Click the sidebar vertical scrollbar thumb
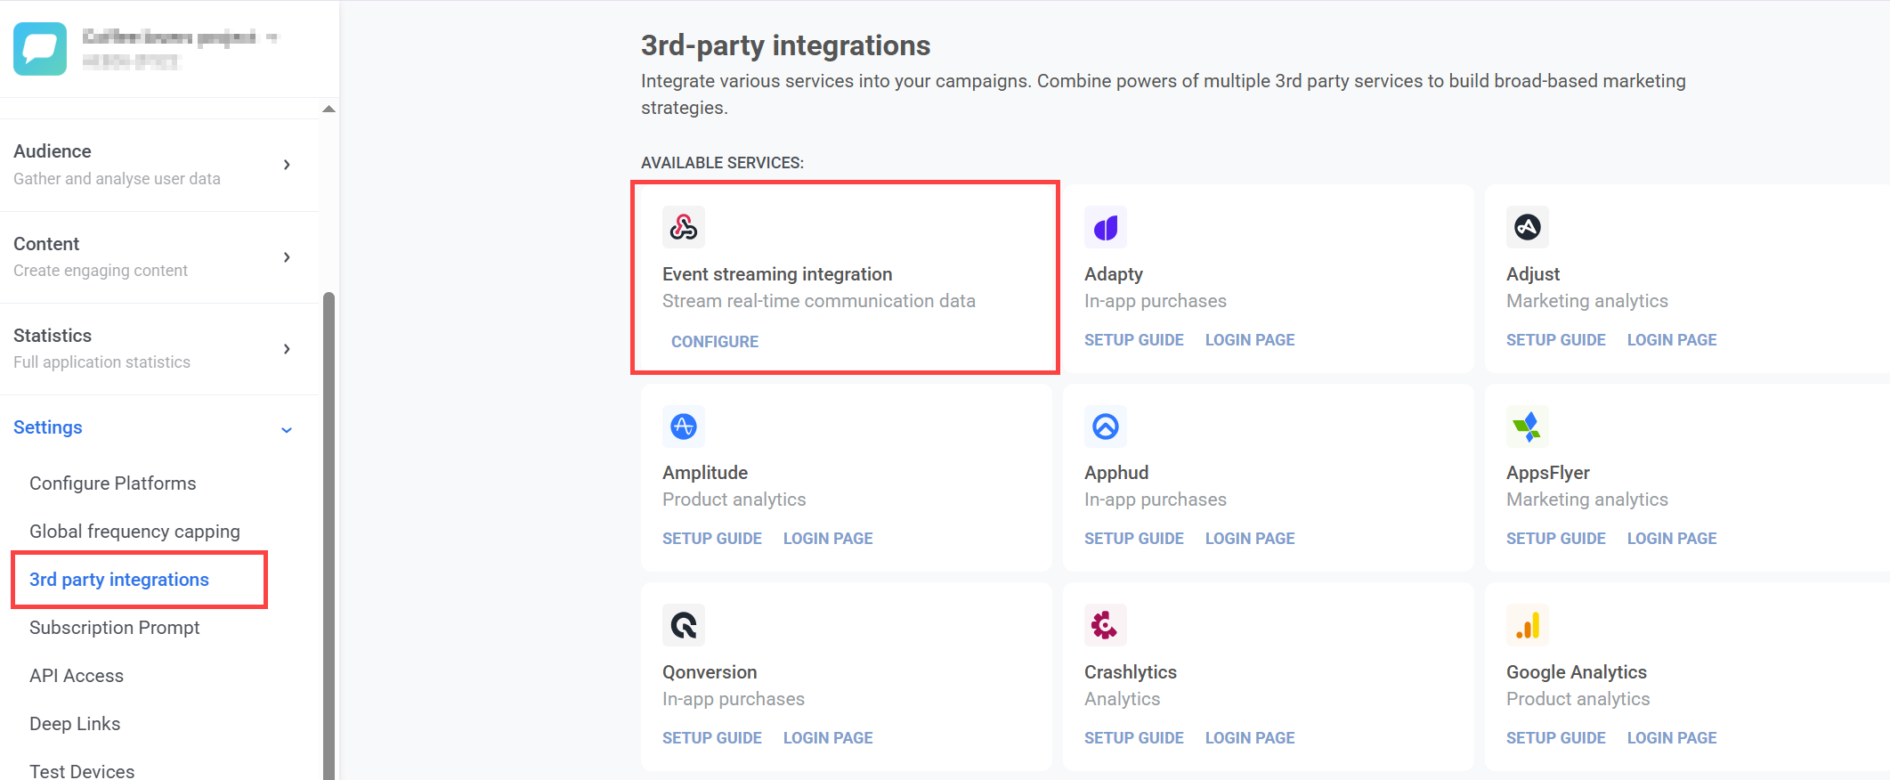1890x780 pixels. pyautogui.click(x=329, y=536)
